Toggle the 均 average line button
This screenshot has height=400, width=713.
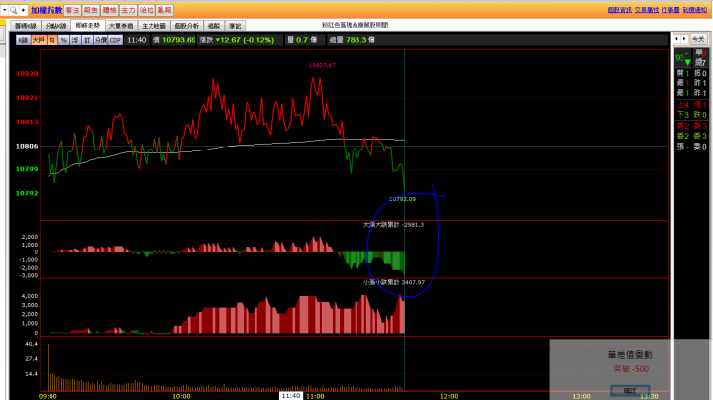coord(51,40)
